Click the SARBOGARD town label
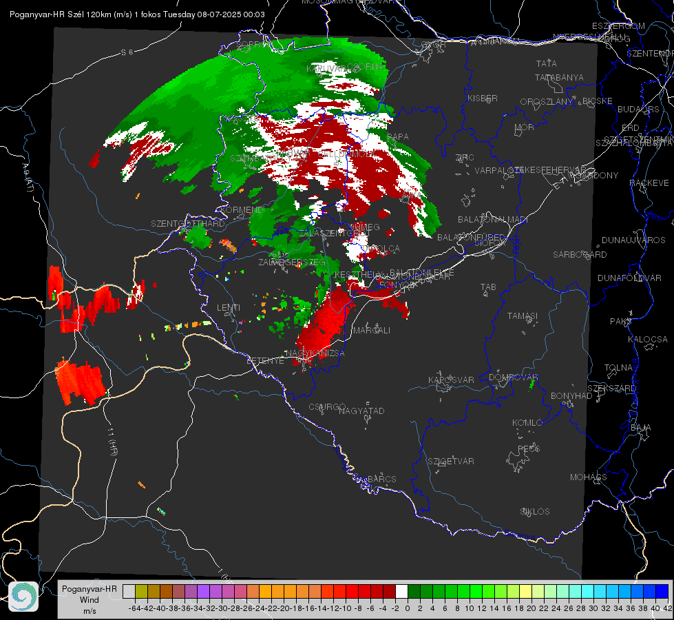674x620 pixels. (x=580, y=255)
